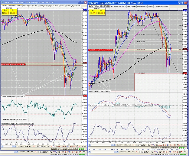Click the cursor pointer tool in 15 min toolbar
The image size is (189, 156).
pos(149,145)
